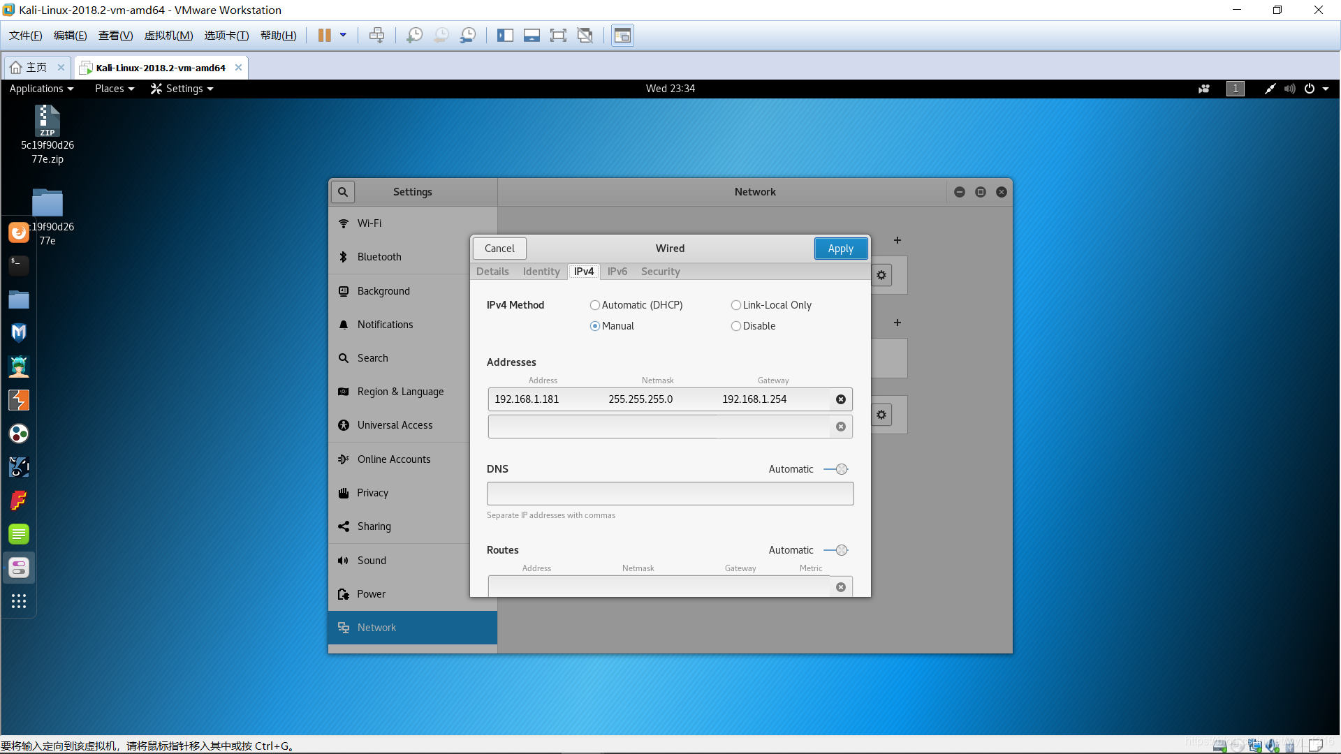The height and width of the screenshot is (754, 1341).
Task: Open Privacy settings panel
Action: tap(413, 493)
